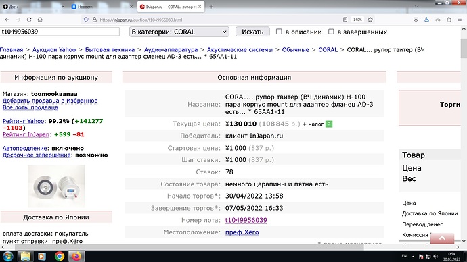The image size is (467, 262).
Task: Go to the browser home page
Action: coord(40,20)
